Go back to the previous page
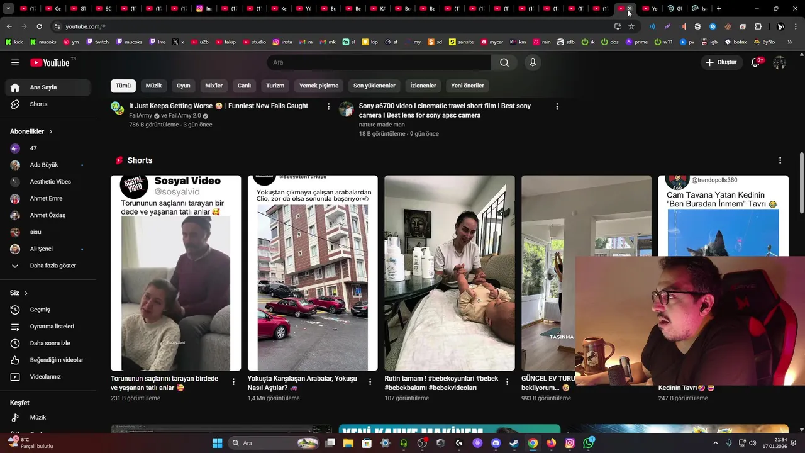This screenshot has height=453, width=805. pyautogui.click(x=9, y=26)
